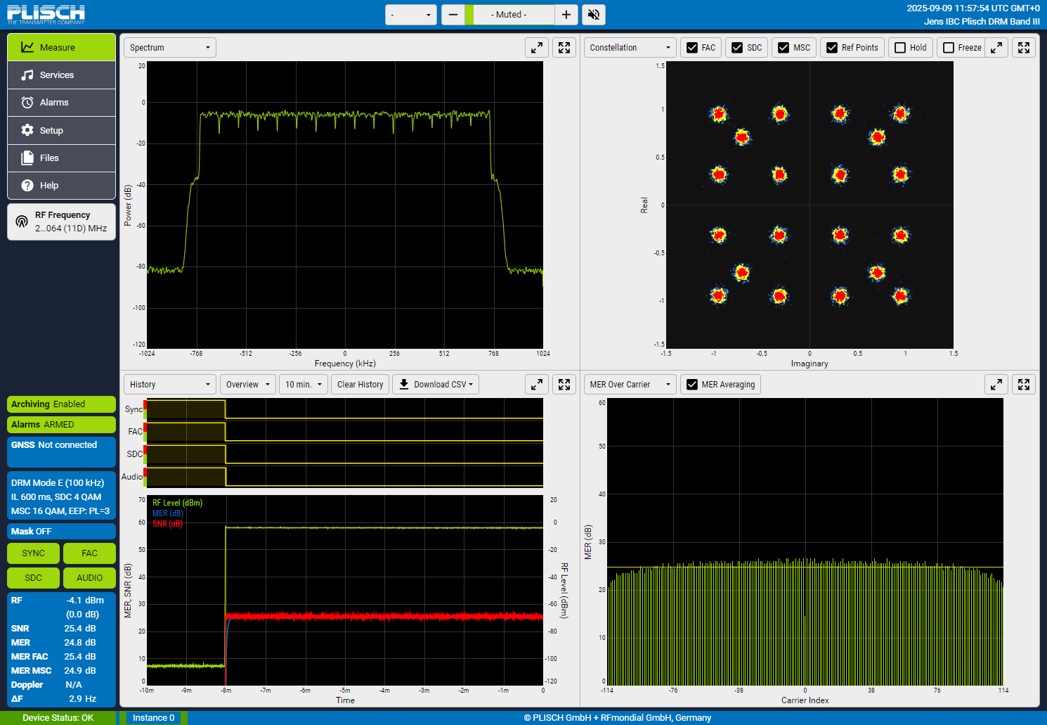Open the Services menu
Image resolution: width=1047 pixels, height=725 pixels.
[x=61, y=75]
